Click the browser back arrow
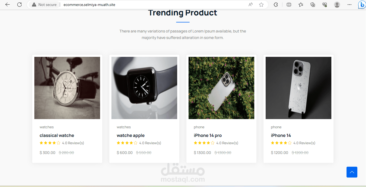This screenshot has height=187, width=366. tap(8, 5)
